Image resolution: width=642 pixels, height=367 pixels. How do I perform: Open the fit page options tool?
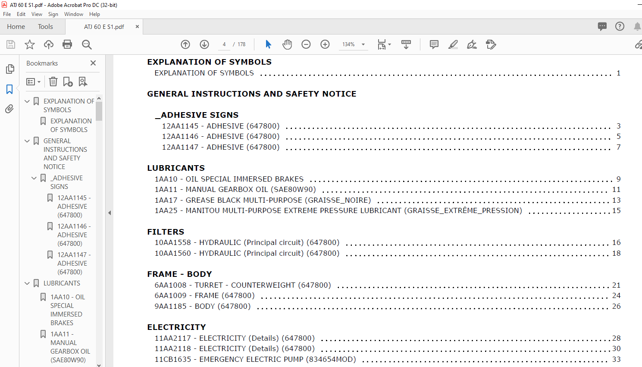pyautogui.click(x=384, y=44)
